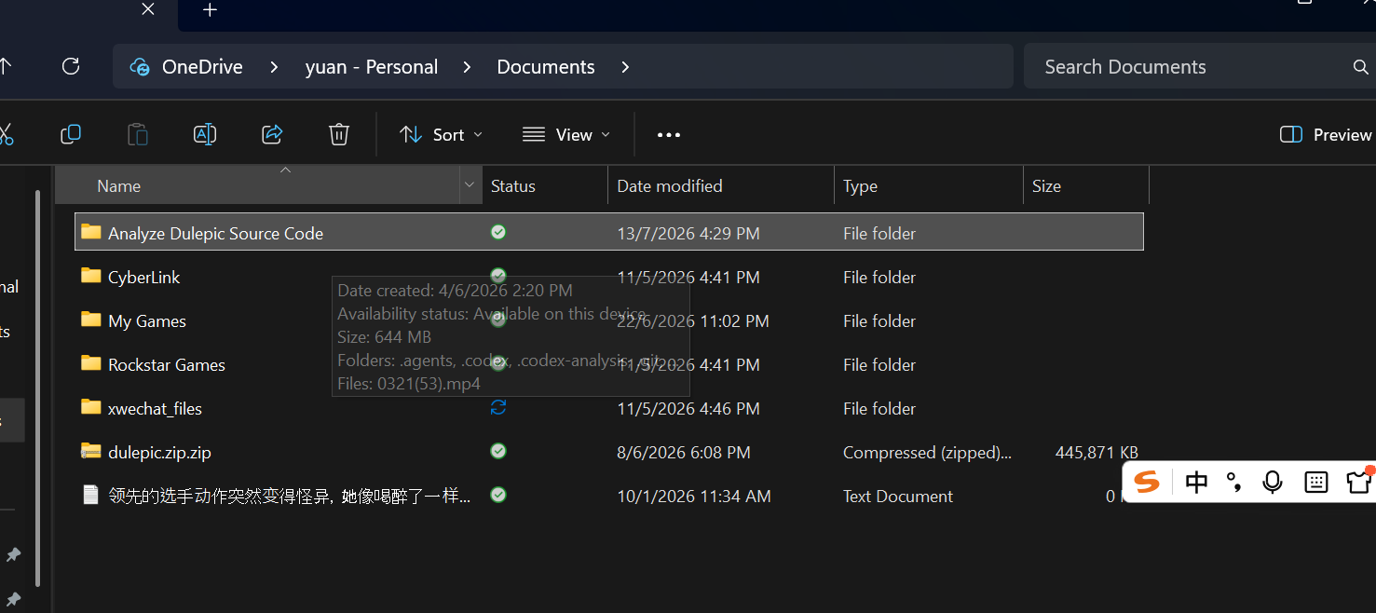Click yuan - Personal breadcrumb
Viewport: 1376px width, 613px height.
(372, 67)
